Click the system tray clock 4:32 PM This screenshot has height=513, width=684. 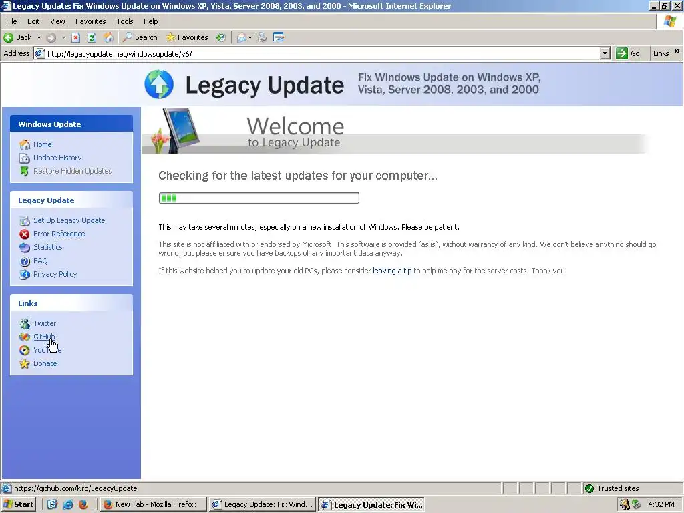661,504
